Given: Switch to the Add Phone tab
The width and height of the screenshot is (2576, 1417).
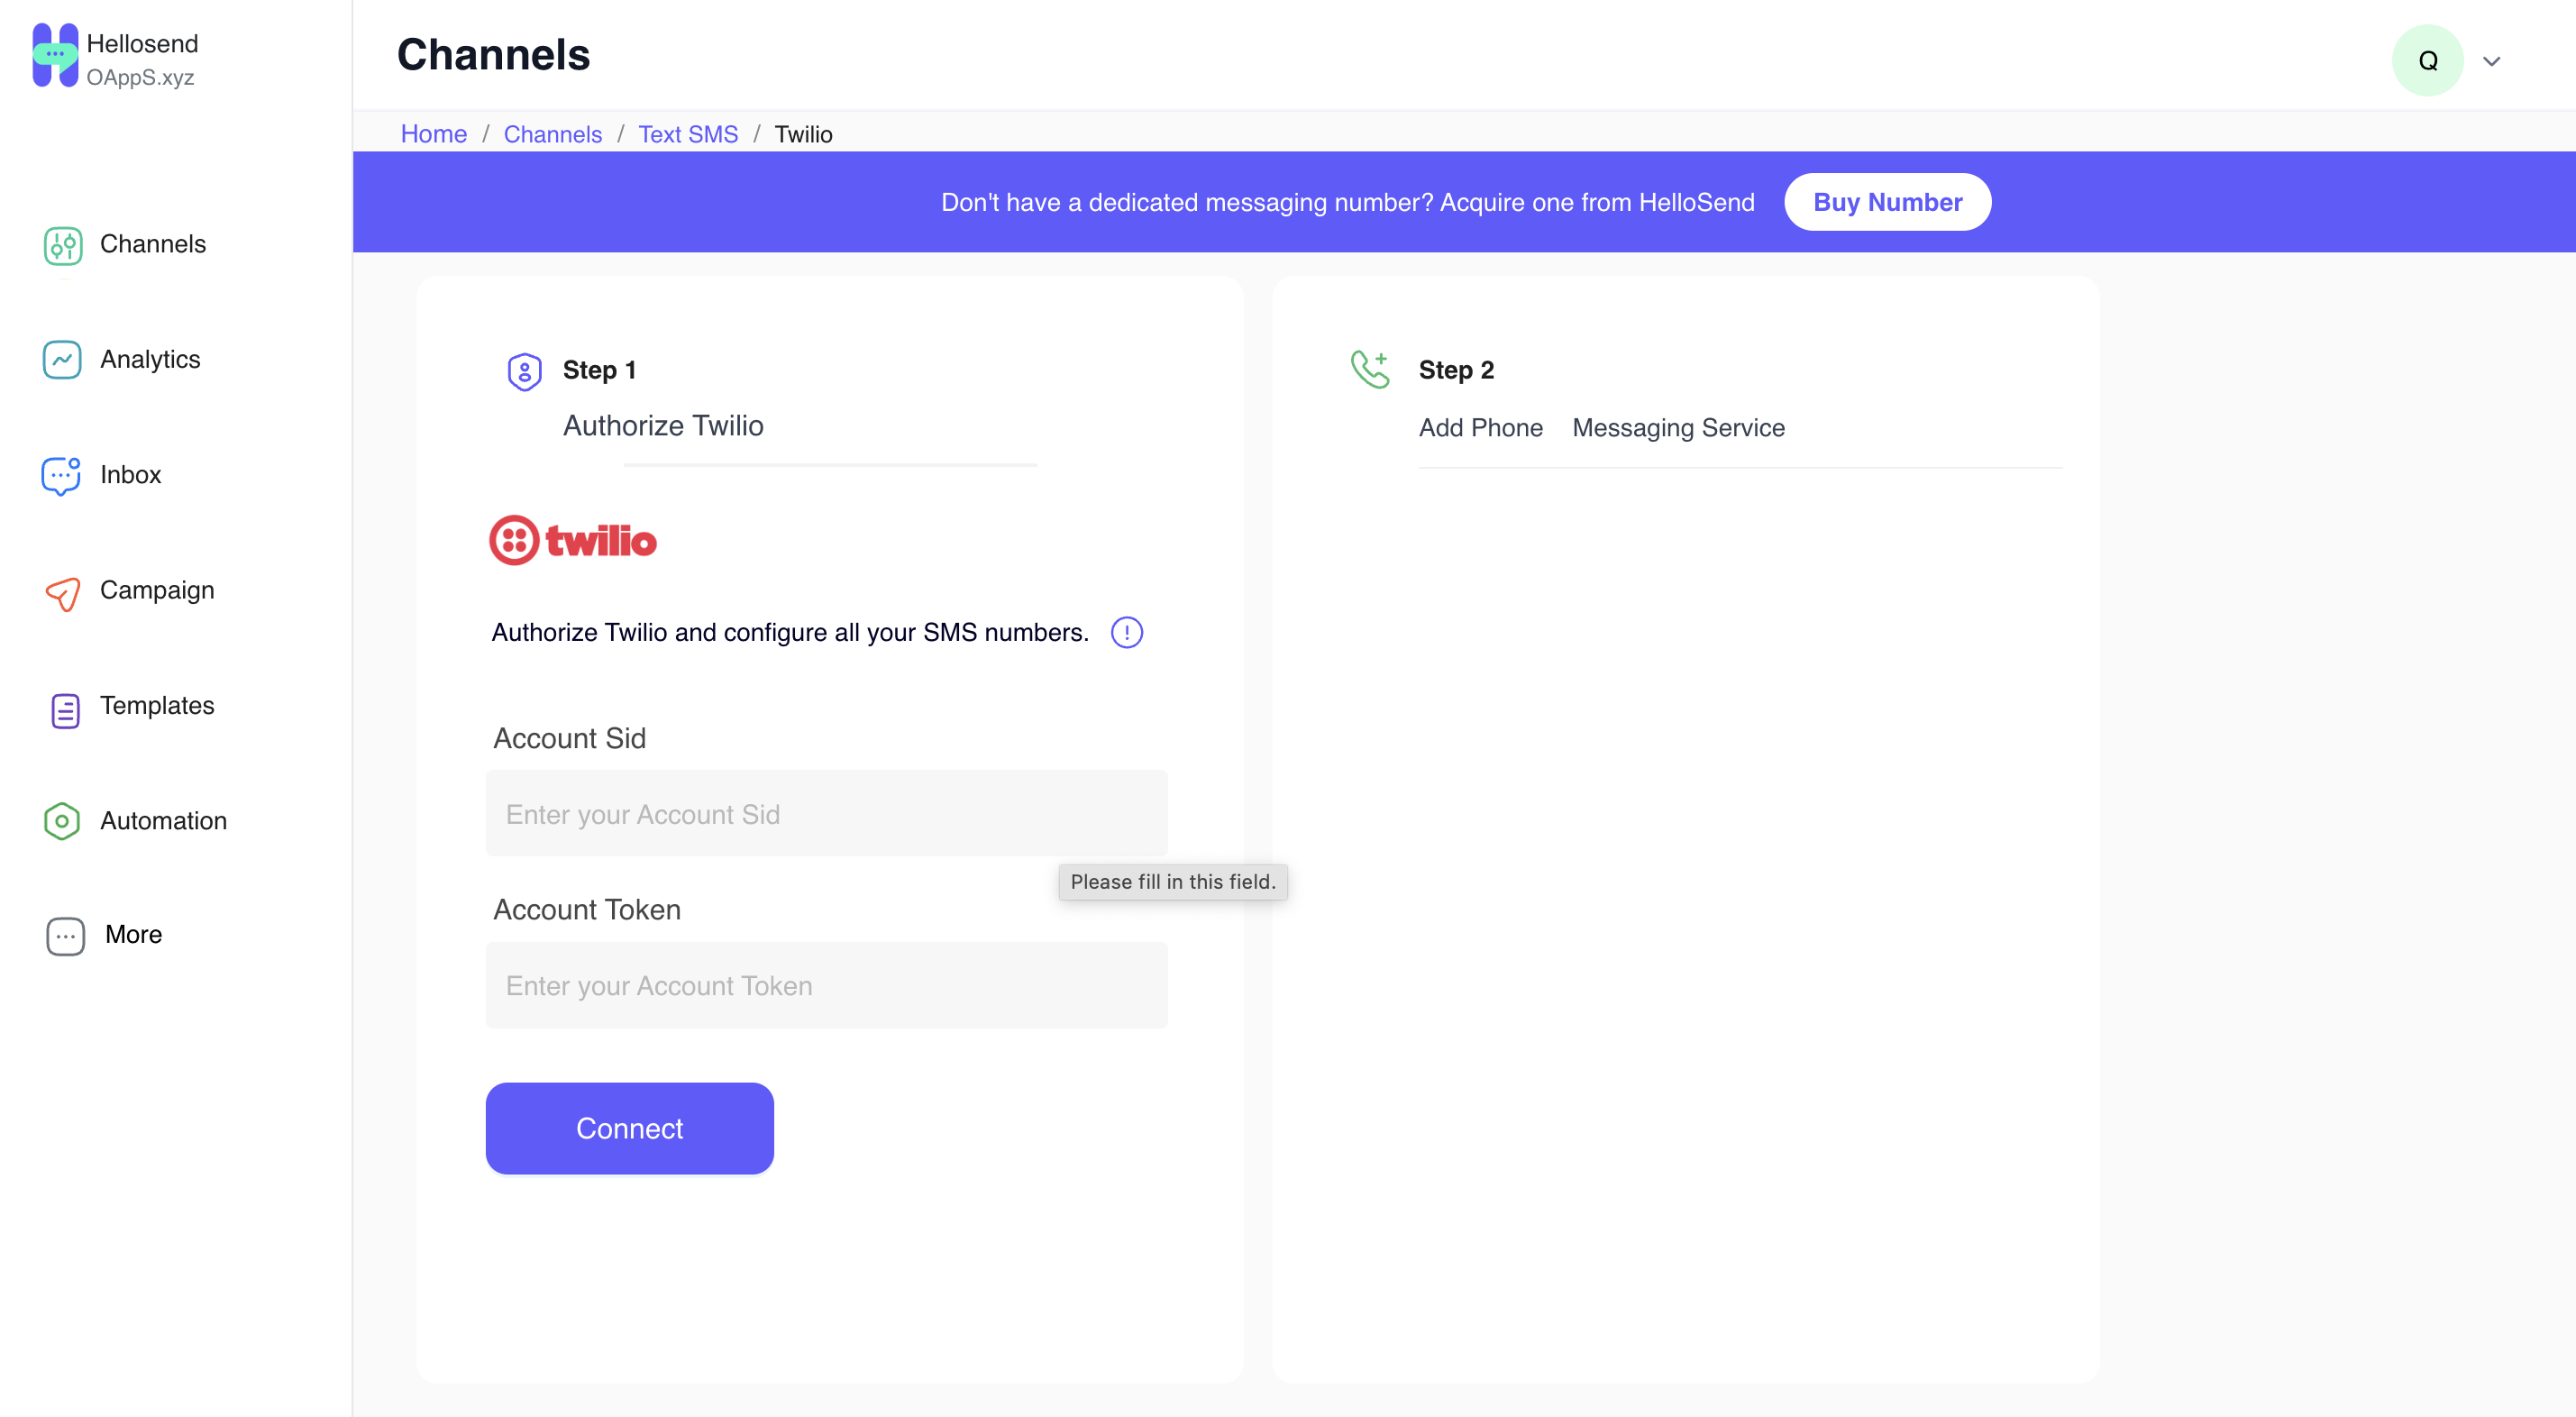Looking at the screenshot, I should pos(1480,427).
